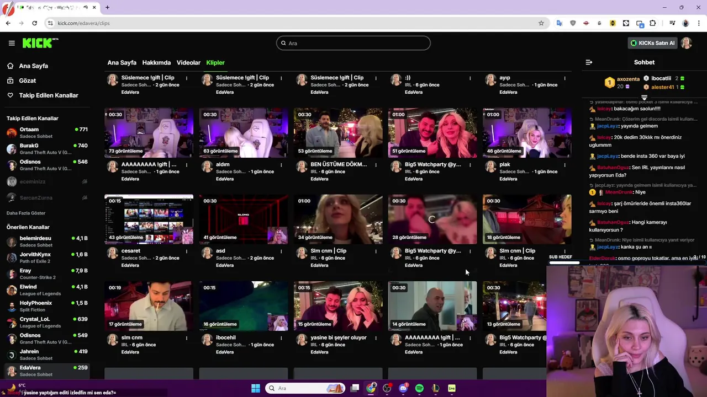Screen dimensions: 707x397
Task: Open the three-dot menu of 'aldım' clip
Action: 281,165
